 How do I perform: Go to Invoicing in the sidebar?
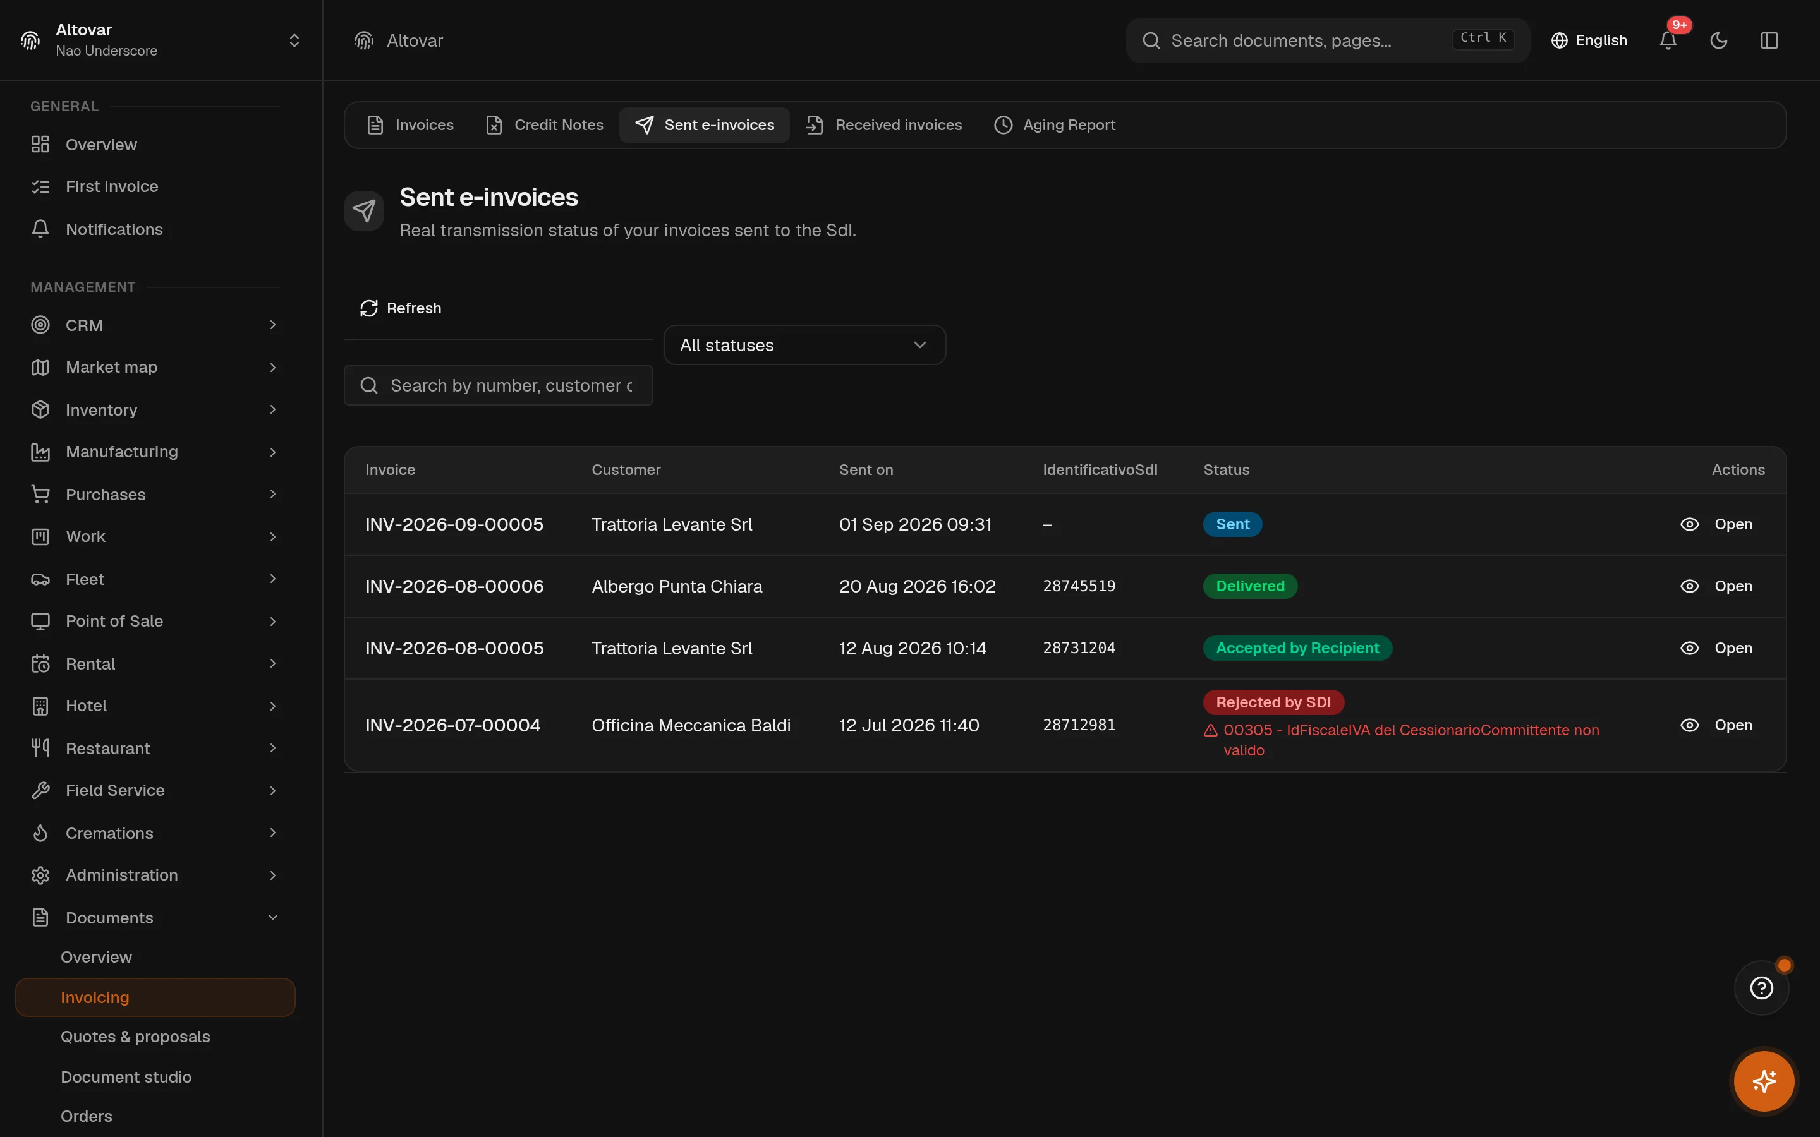[155, 997]
